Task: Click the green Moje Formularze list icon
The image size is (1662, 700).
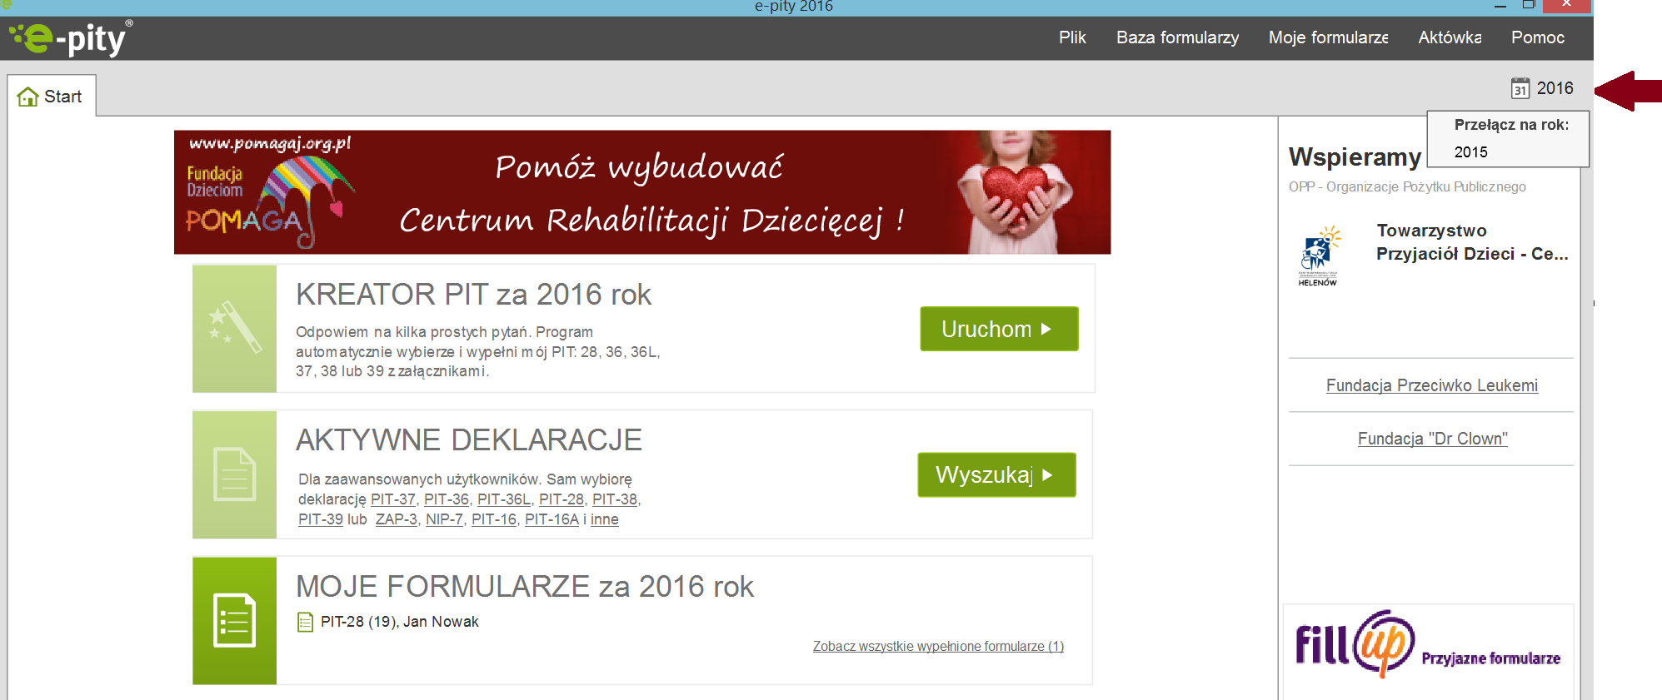Action: [234, 621]
